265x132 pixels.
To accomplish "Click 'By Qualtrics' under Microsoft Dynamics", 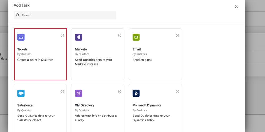I will (x=140, y=110).
